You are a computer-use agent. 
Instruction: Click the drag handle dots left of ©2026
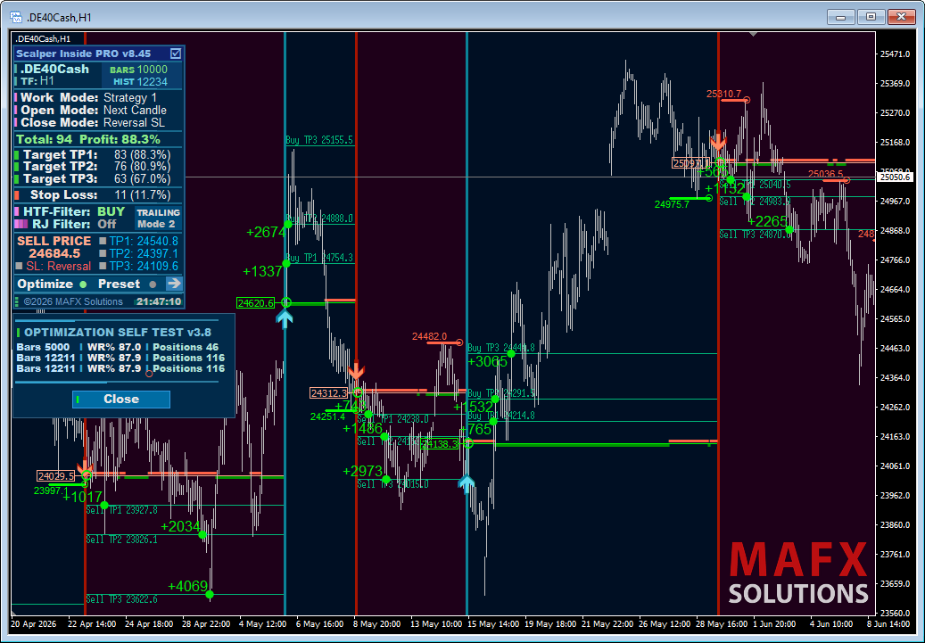[x=17, y=302]
